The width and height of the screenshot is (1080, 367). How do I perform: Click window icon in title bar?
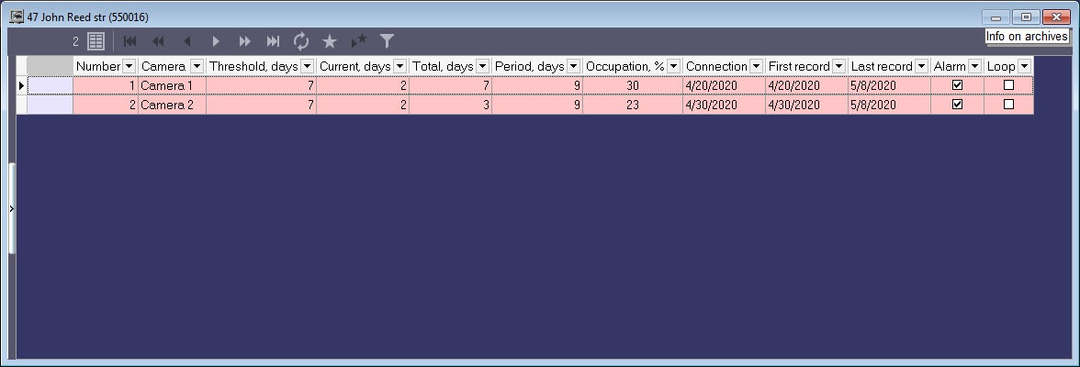coord(16,17)
